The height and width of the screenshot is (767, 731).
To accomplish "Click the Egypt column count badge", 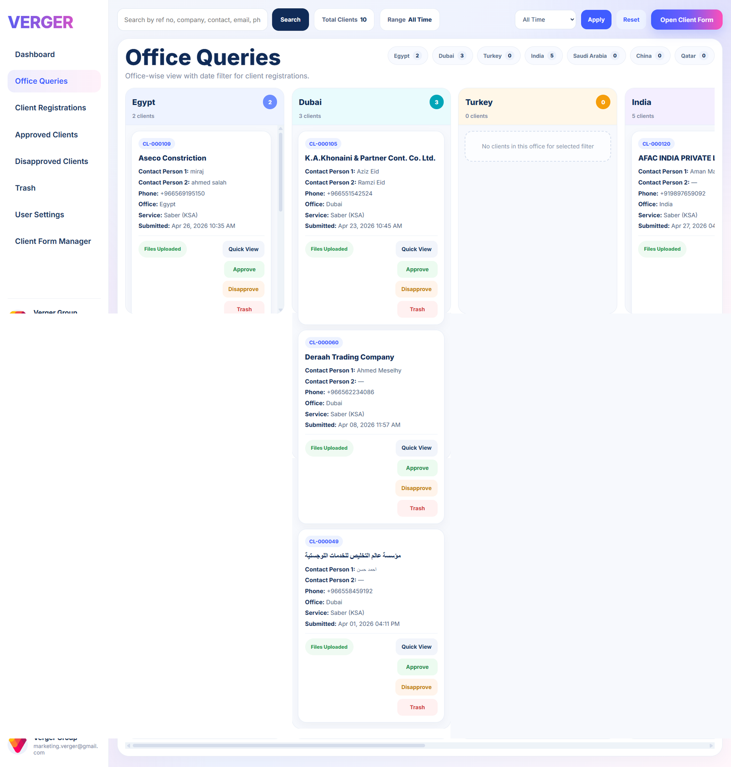I will (x=270, y=102).
